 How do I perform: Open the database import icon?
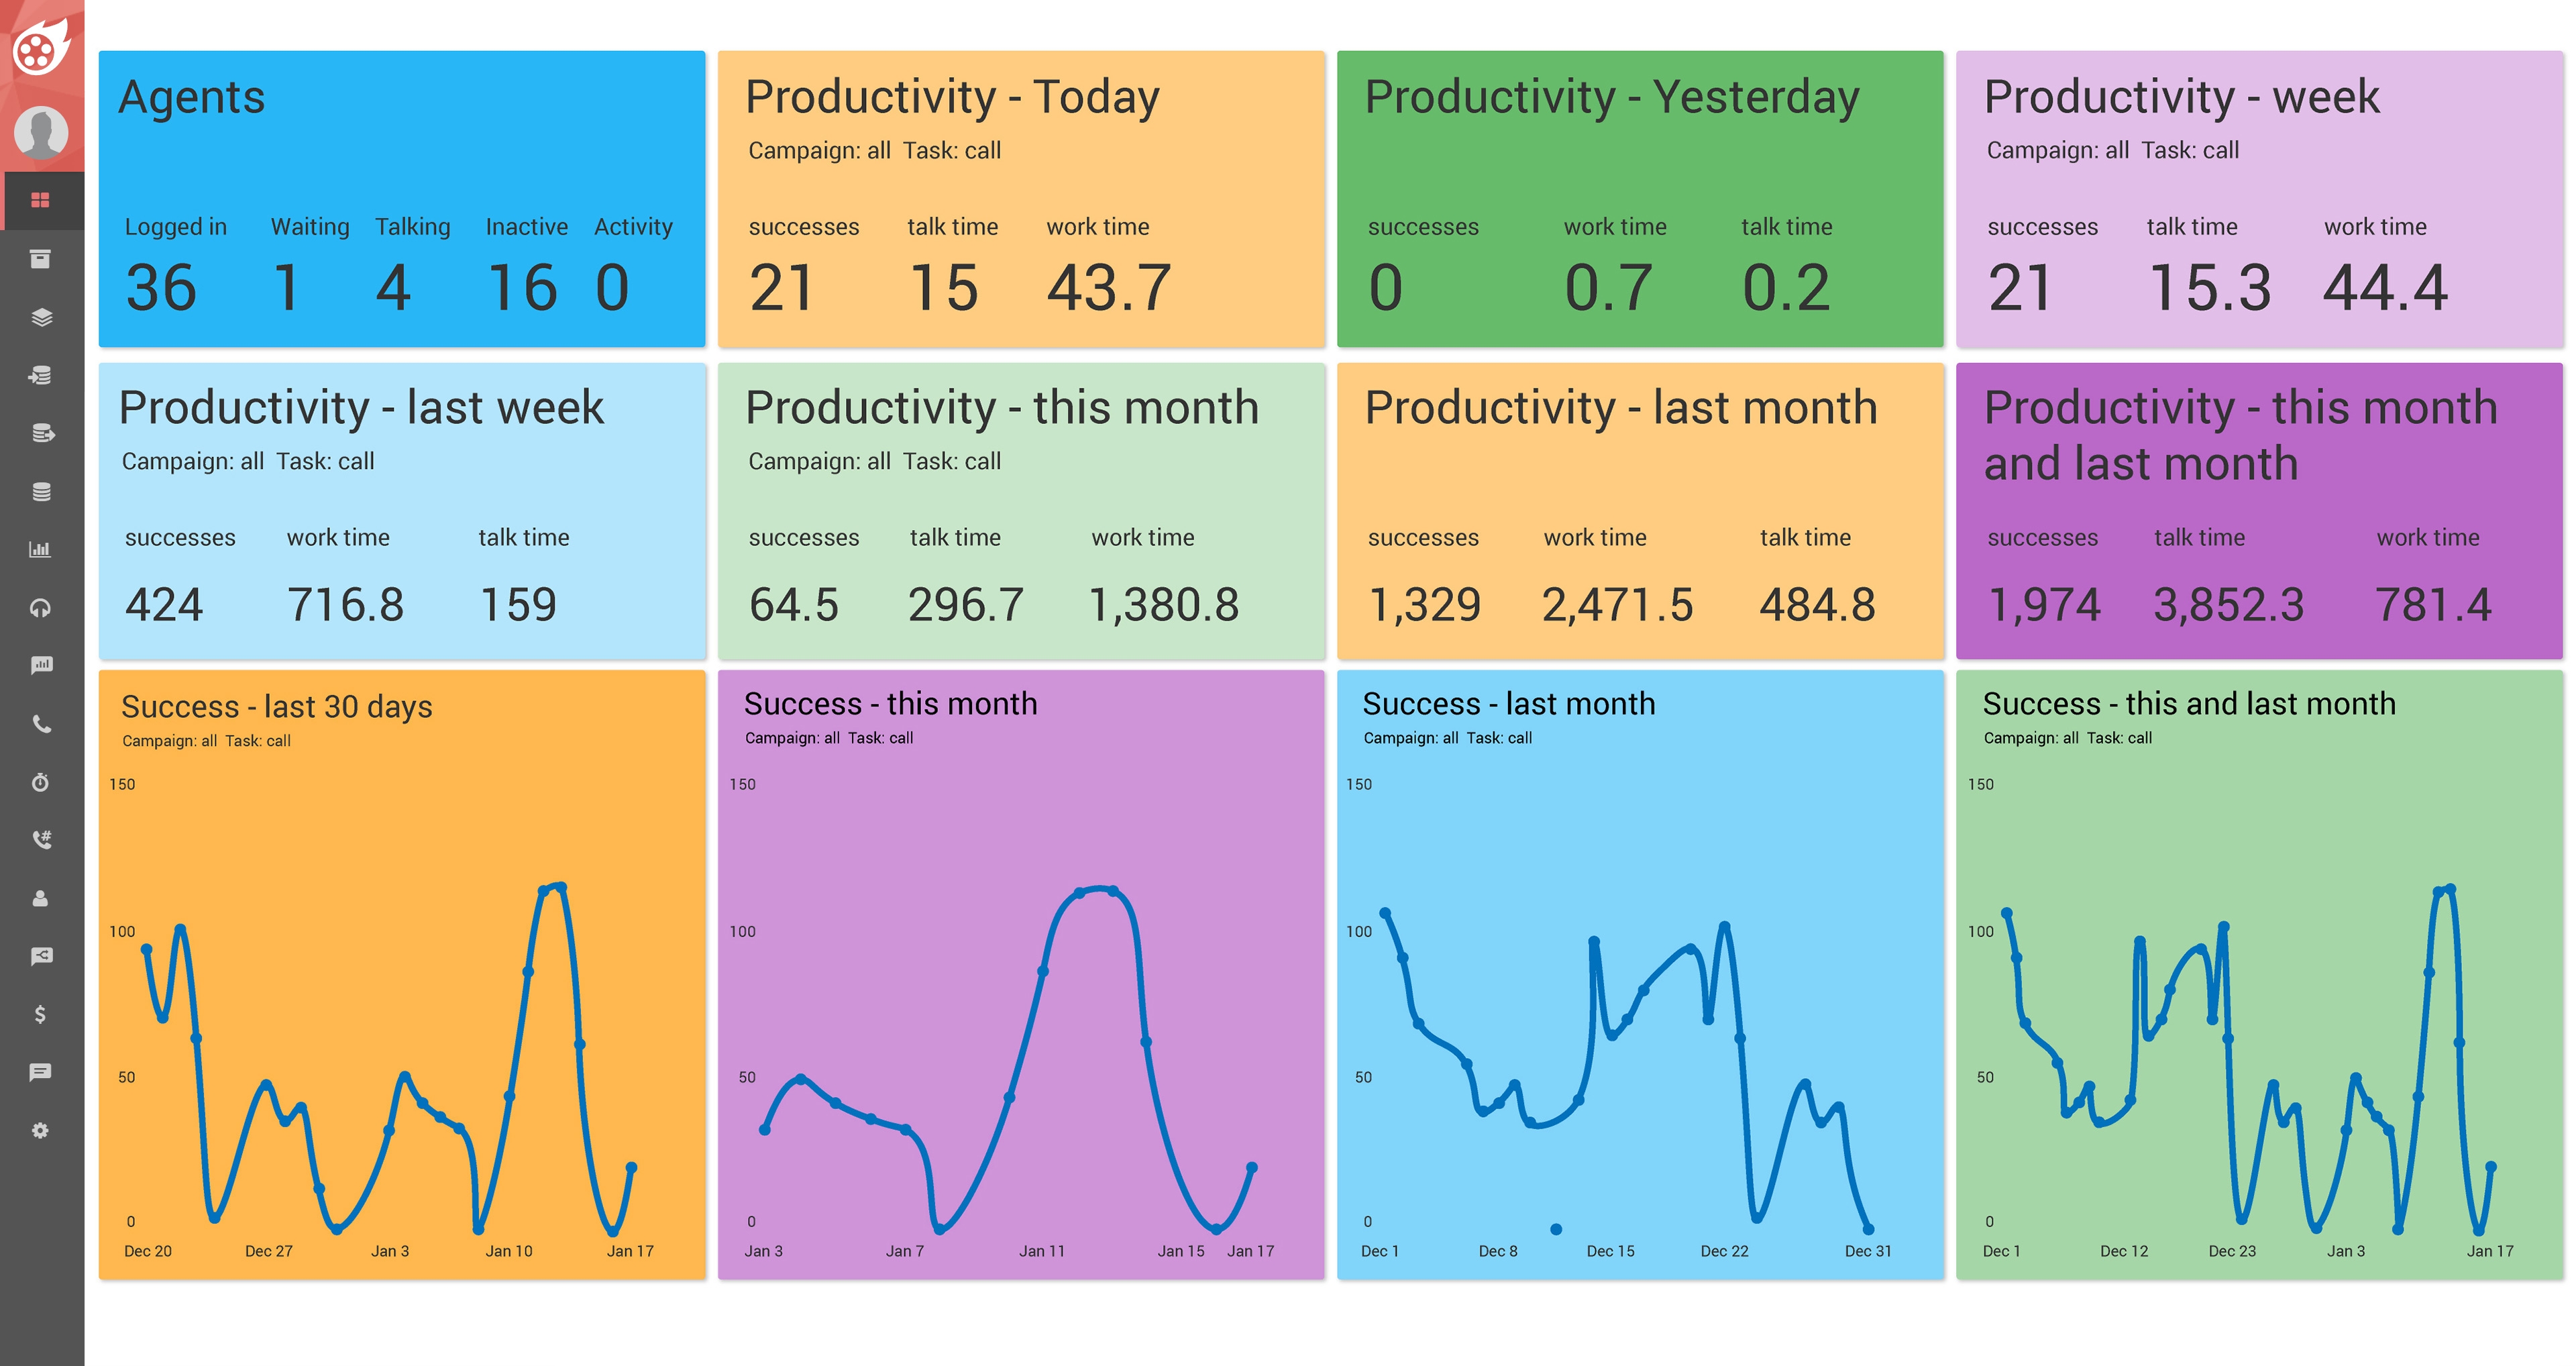[41, 375]
